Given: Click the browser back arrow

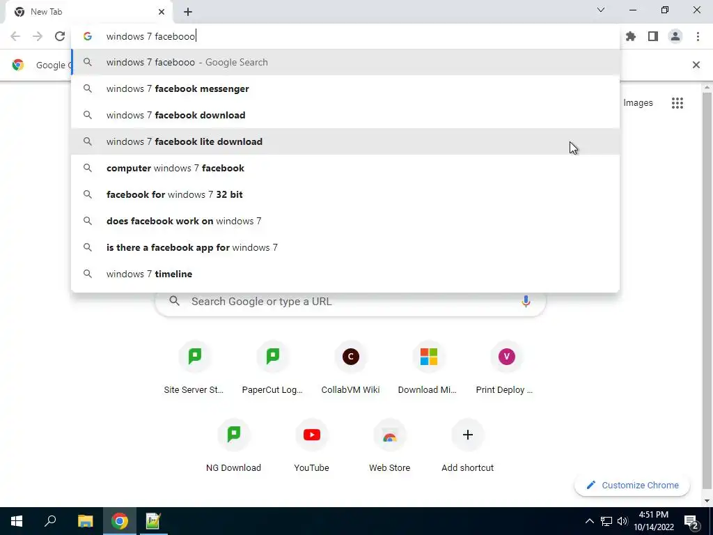Looking at the screenshot, I should (x=15, y=36).
